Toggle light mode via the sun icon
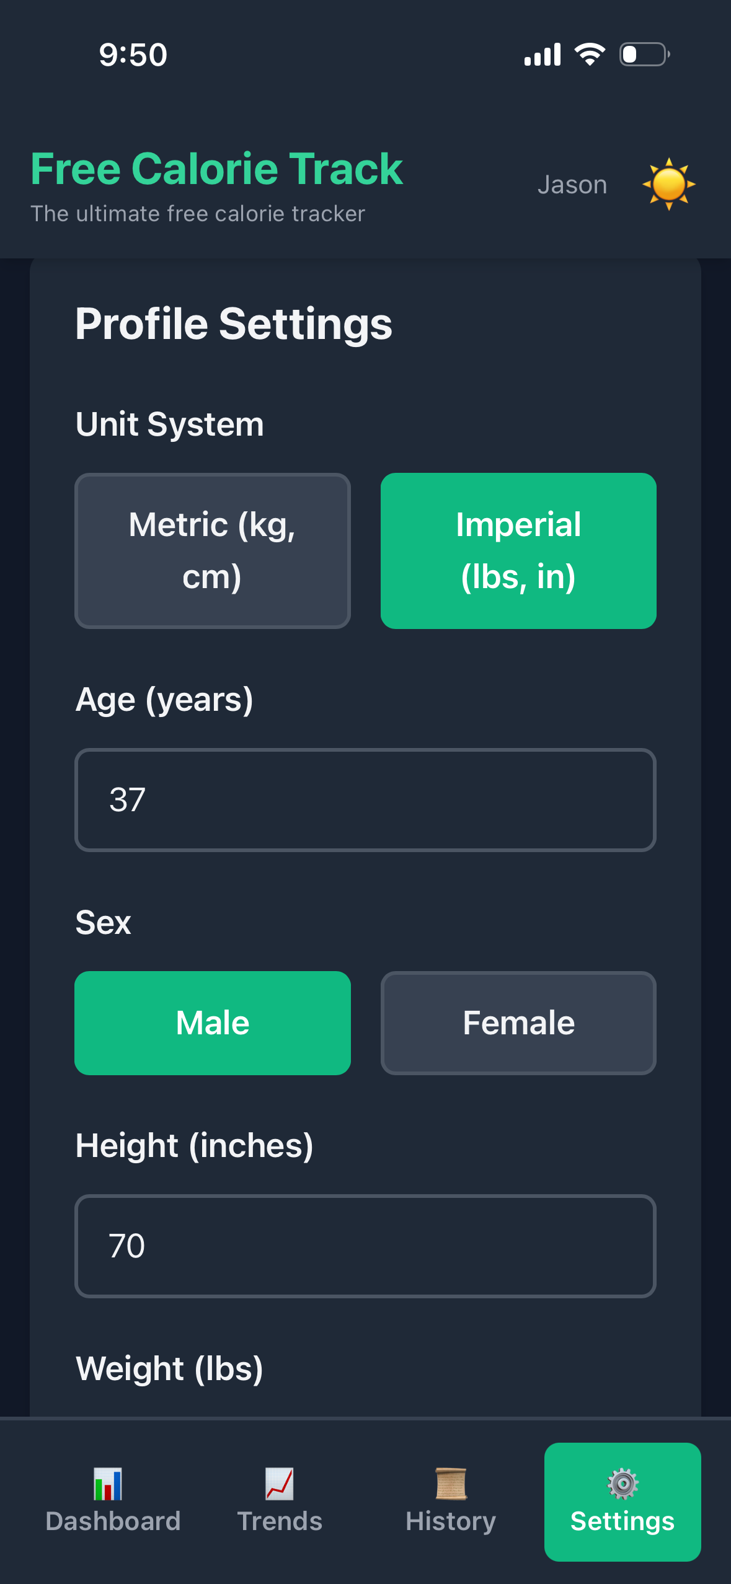731x1584 pixels. (670, 184)
